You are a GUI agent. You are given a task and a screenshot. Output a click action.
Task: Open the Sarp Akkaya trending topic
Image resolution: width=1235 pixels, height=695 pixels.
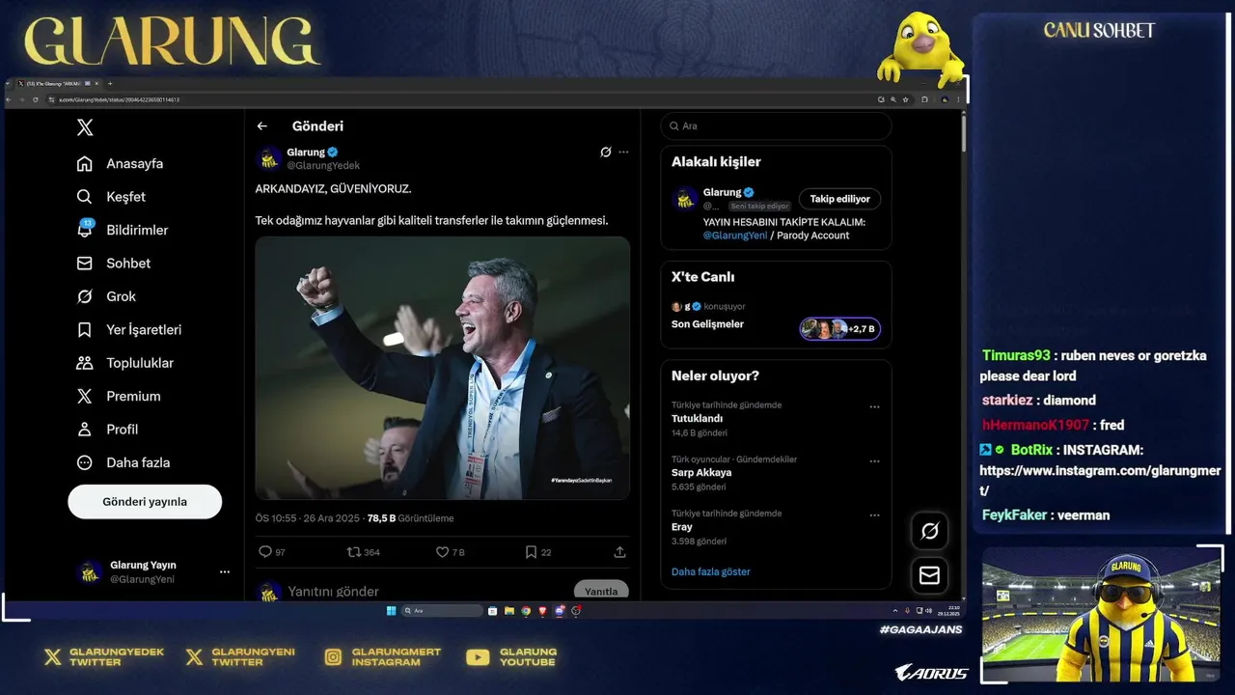tap(701, 473)
